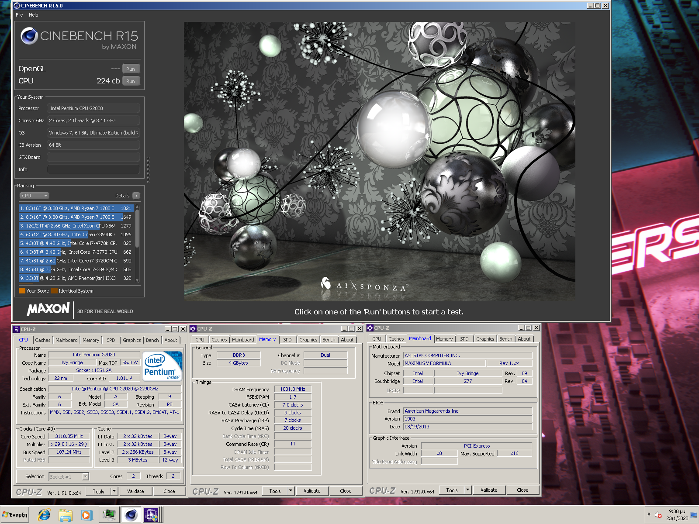Click the Start button labeled Έναρξη
699x524 pixels.
click(x=15, y=515)
